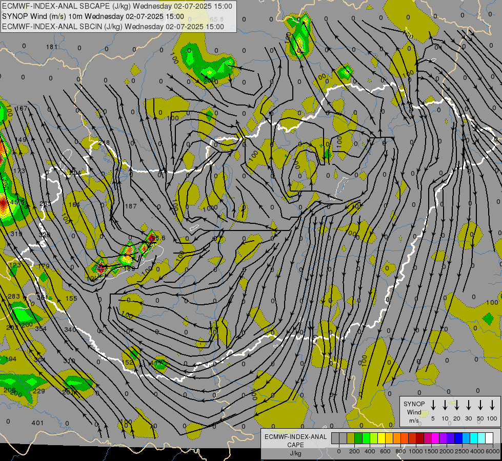
Task: Click the 6000 tick label on CAPE scale
Action: [x=493, y=451]
